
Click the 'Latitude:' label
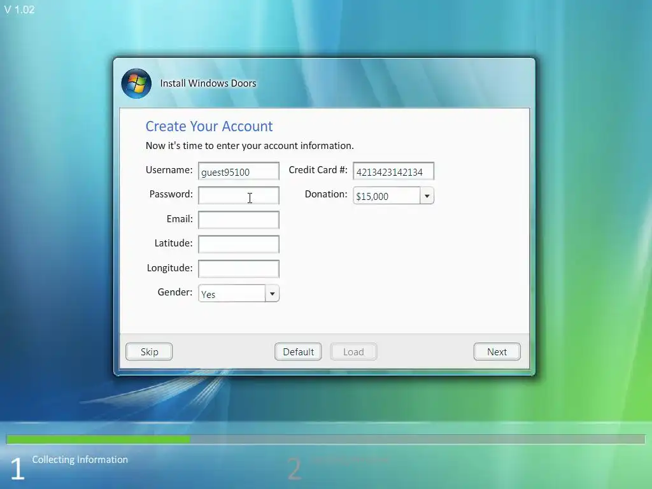[173, 243]
